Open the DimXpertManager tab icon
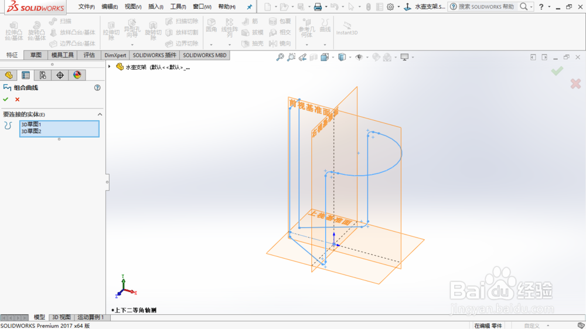 tap(60, 75)
